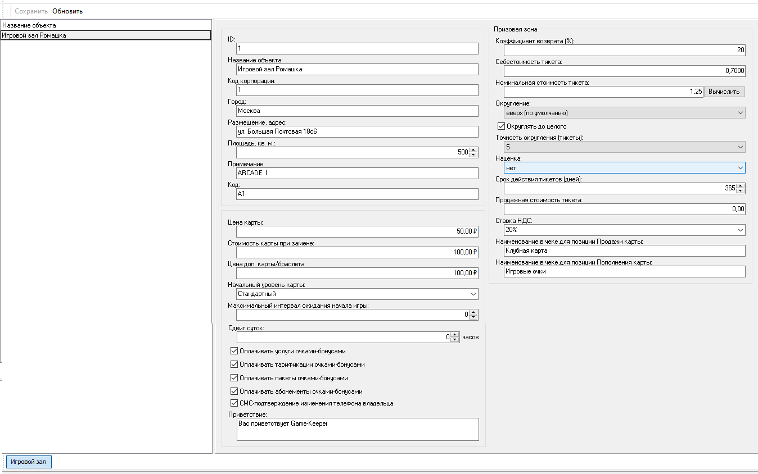Decrease Срок действия тикетов (дней)
Image resolution: width=758 pixels, height=474 pixels.
[741, 191]
